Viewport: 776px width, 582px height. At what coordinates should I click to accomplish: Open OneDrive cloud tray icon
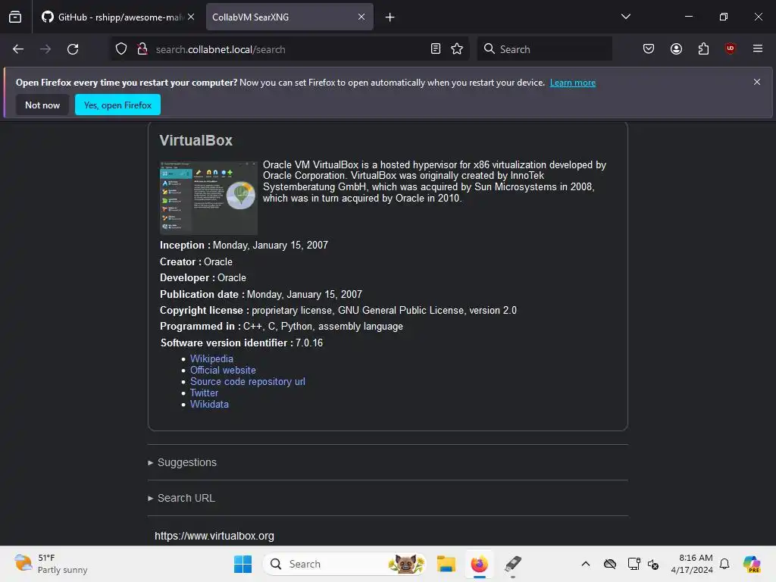(x=610, y=564)
